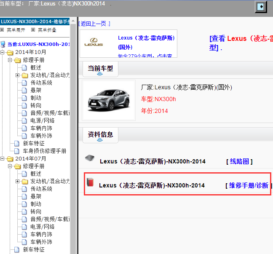Click the tree panel scrollbar up arrow
Viewport: 273px width, 254px height.
point(73,21)
